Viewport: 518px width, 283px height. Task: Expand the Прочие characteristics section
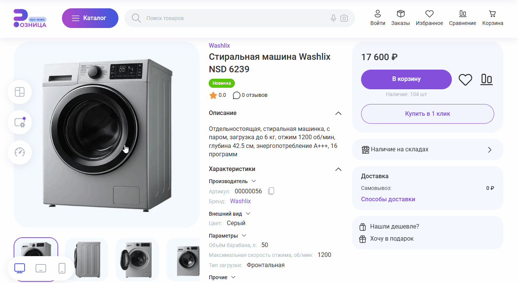pyautogui.click(x=234, y=277)
